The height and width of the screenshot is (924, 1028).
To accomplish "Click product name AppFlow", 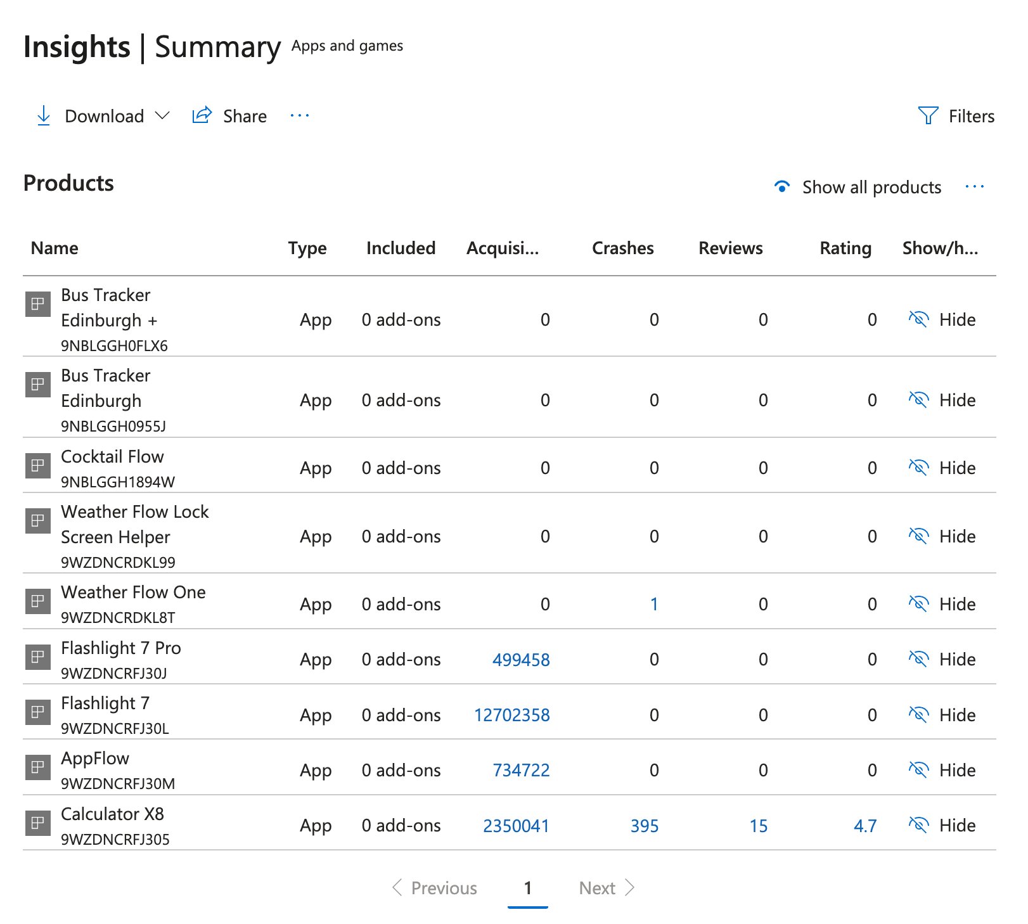I will coord(95,759).
